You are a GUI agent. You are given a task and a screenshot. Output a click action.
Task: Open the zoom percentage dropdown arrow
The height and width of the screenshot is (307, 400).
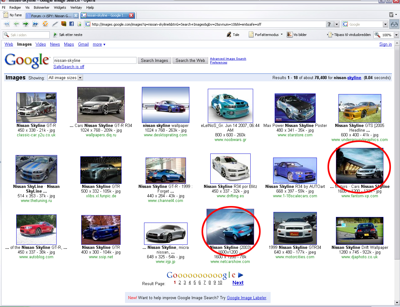(396, 35)
